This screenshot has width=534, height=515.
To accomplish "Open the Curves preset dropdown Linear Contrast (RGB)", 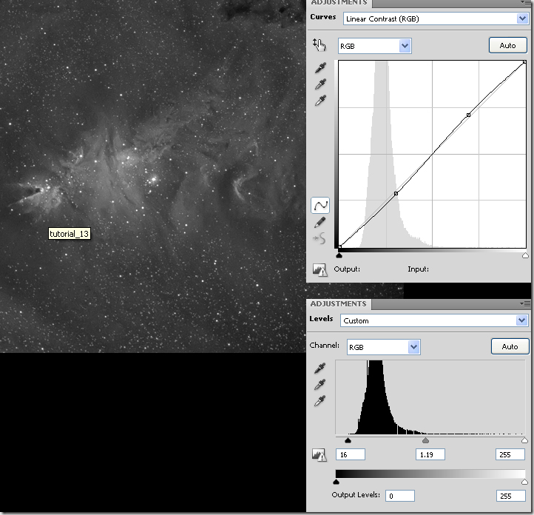I will coord(436,18).
